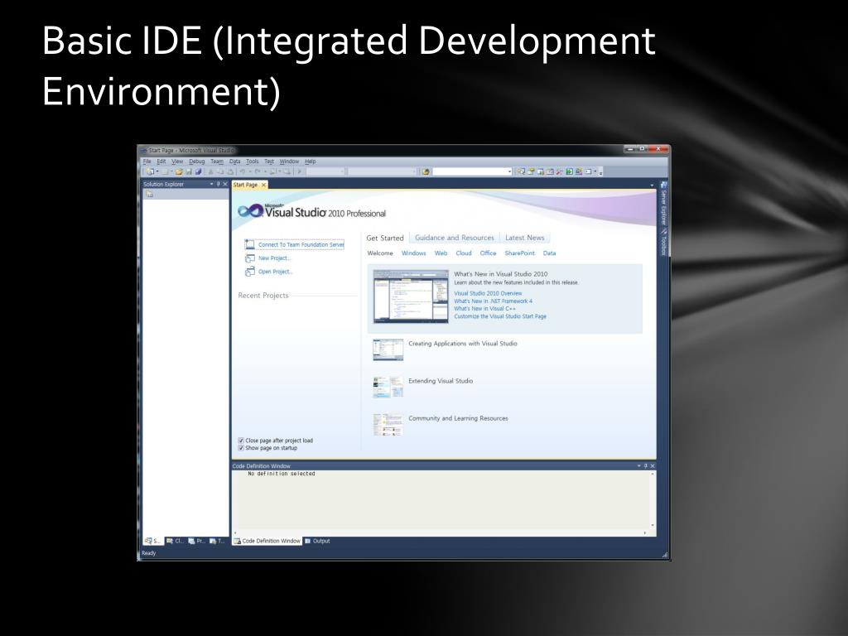Click the Open Project... link

275,272
